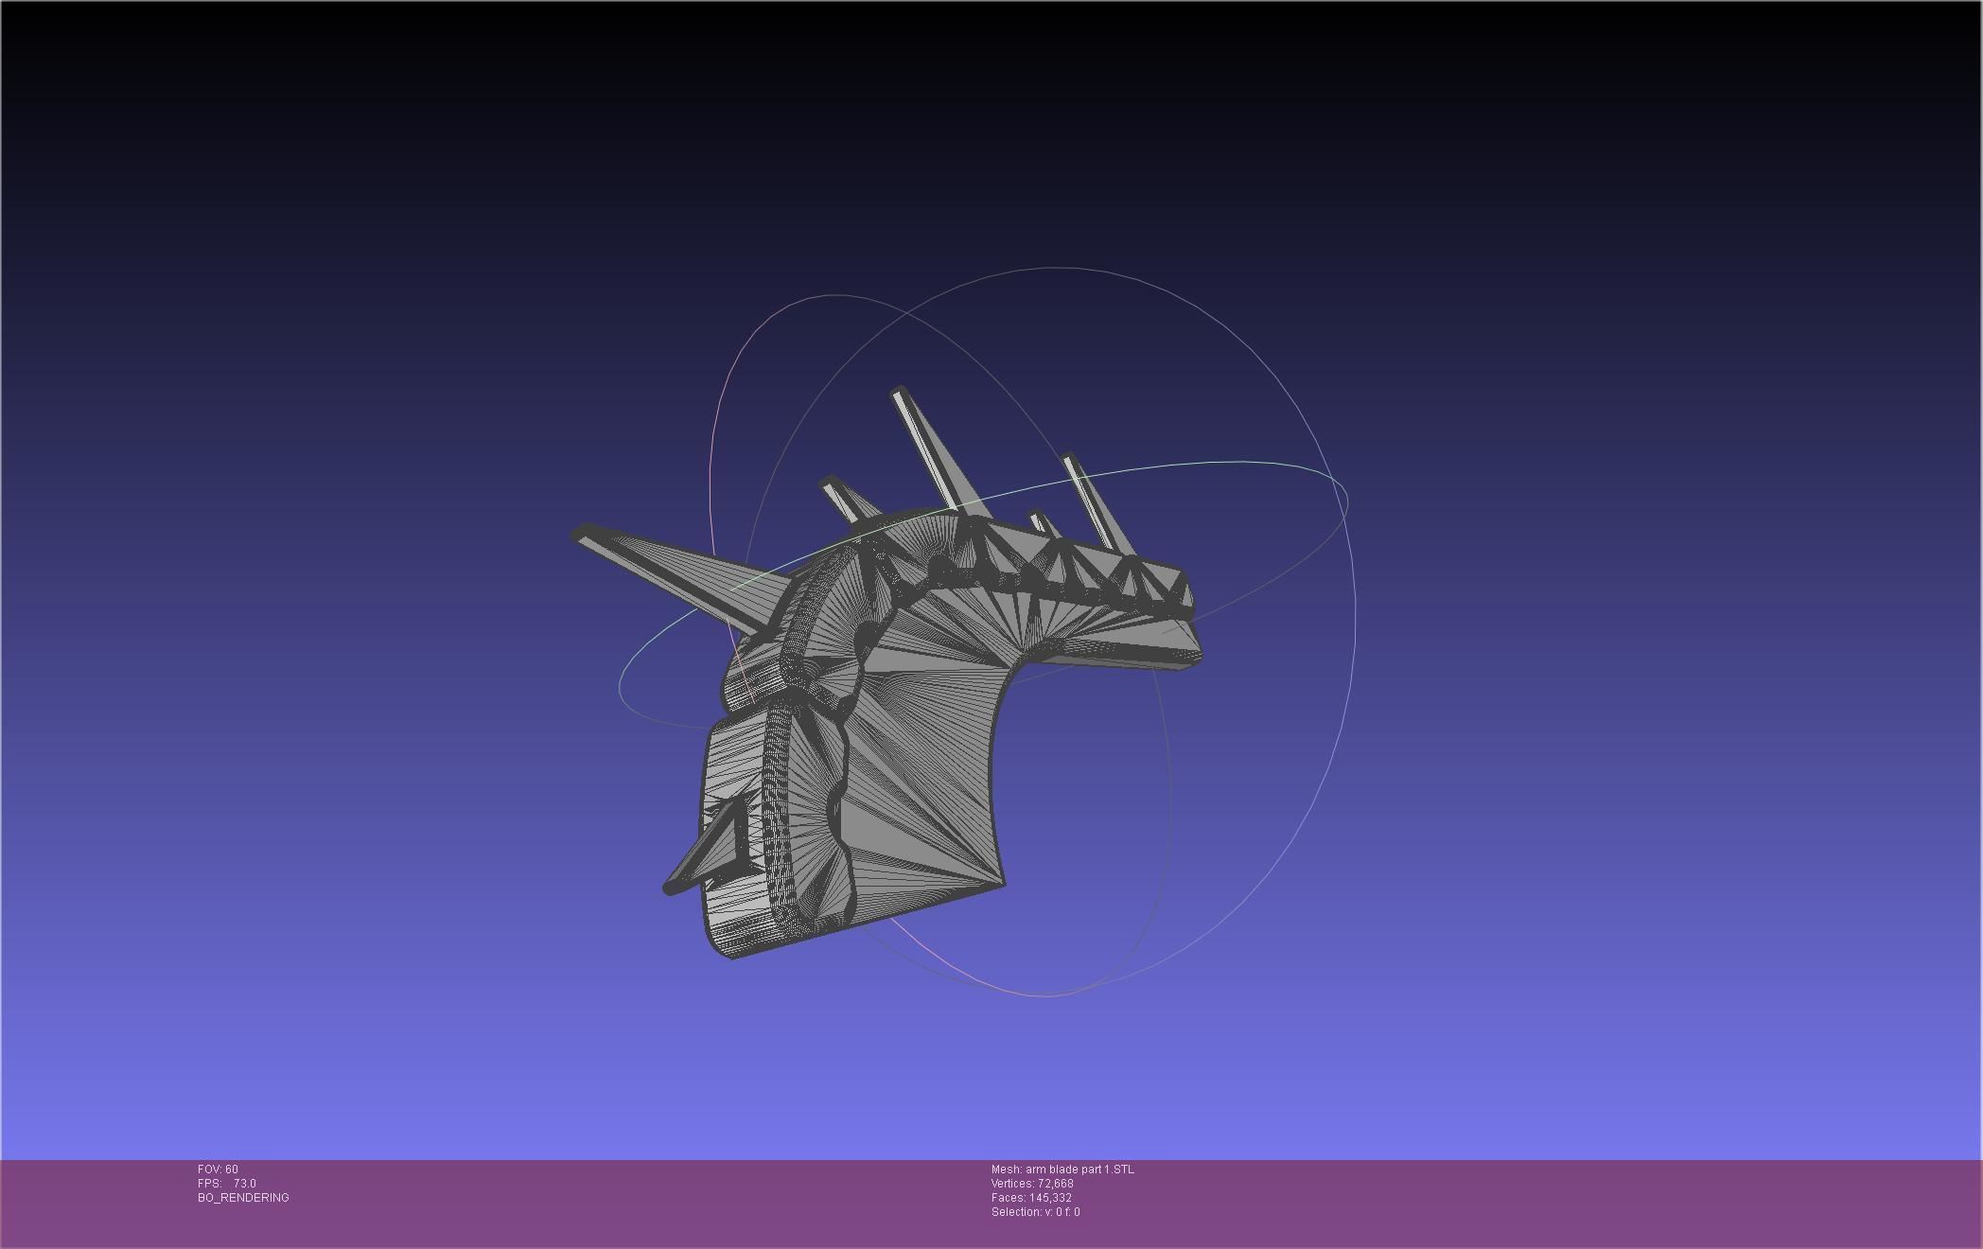Click the tallest spike on the mesh
This screenshot has height=1249, width=1983.
927,449
